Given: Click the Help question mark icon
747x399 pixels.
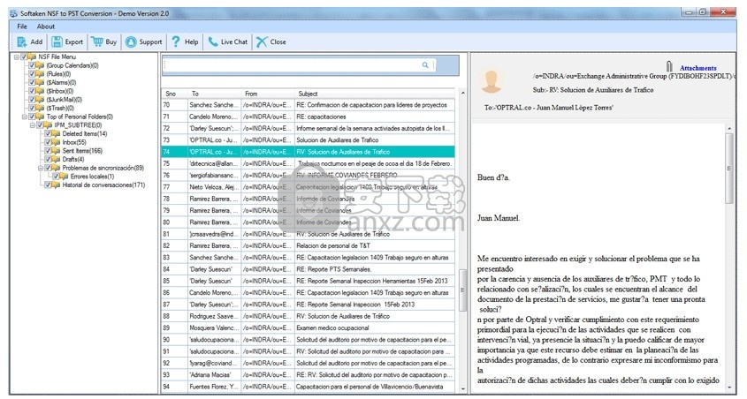Looking at the screenshot, I should pos(176,41).
